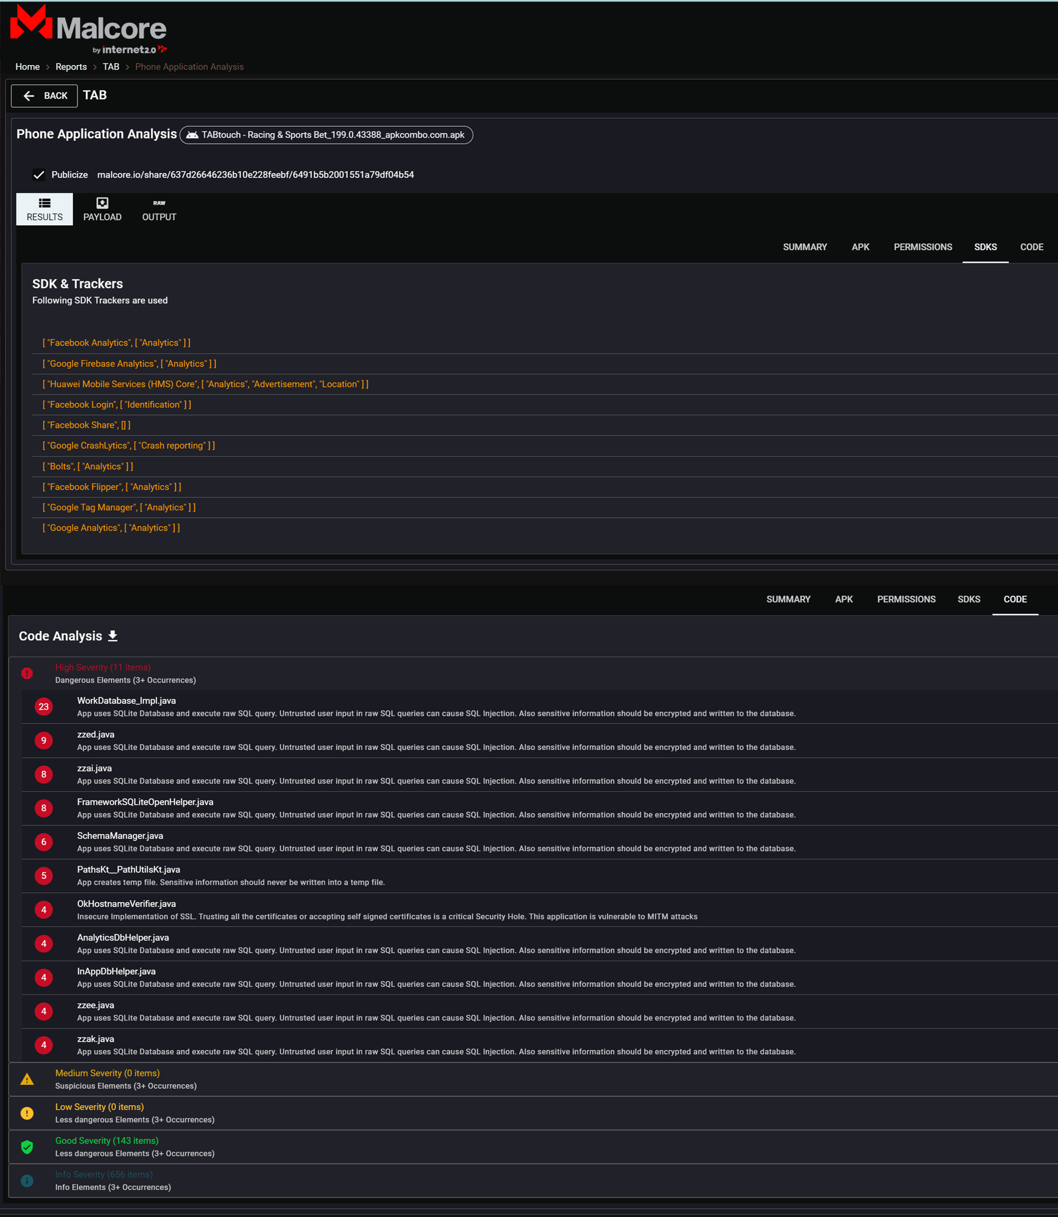This screenshot has height=1217, width=1058.
Task: Select active CODE tab in lower panel
Action: [x=1015, y=599]
